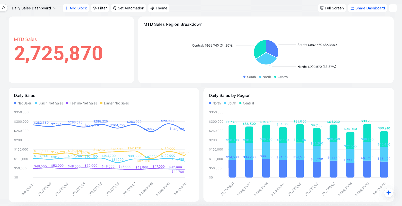Click the $98,250 bar top label
The width and height of the screenshot is (402, 206).
367,121
